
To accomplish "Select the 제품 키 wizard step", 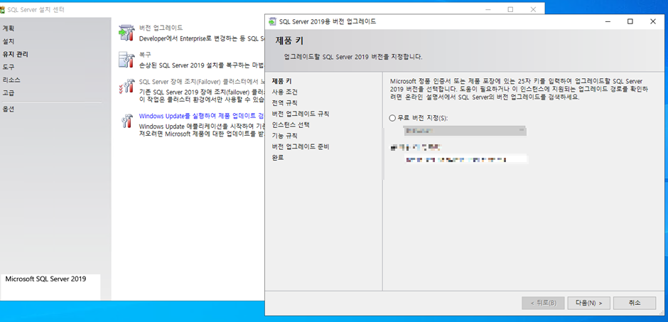I will pyautogui.click(x=282, y=81).
